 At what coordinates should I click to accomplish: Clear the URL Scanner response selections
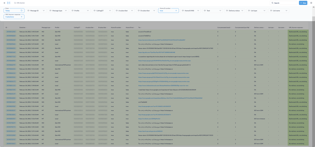click(22, 17)
